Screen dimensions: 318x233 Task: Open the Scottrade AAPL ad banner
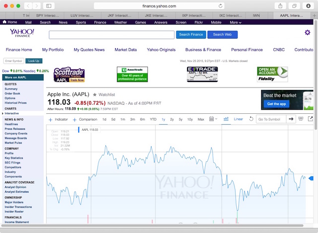[69, 75]
